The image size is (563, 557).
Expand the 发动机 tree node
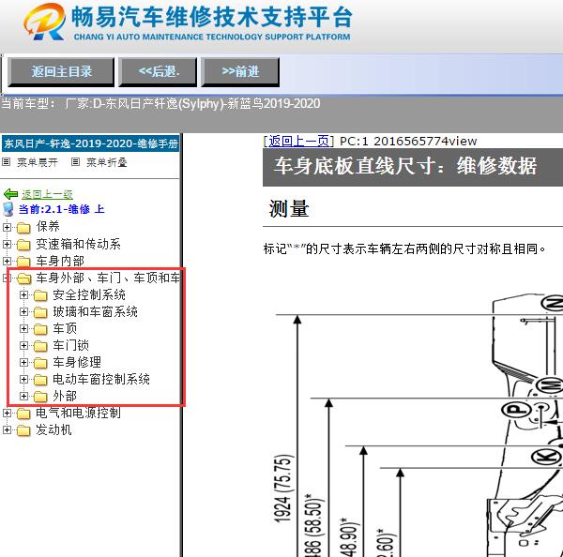[7, 429]
